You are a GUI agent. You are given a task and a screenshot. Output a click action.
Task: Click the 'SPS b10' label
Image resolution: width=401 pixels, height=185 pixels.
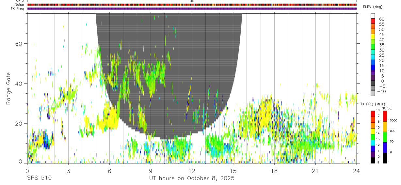(39, 178)
